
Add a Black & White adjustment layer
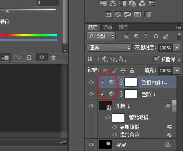coord(123,3)
